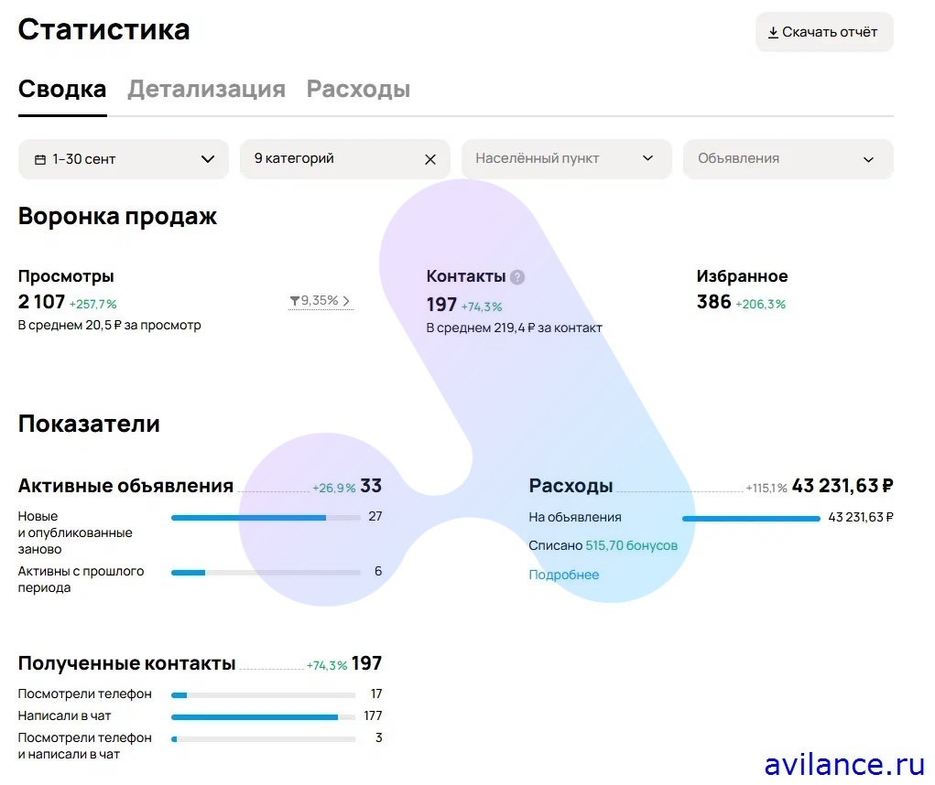Click the +206,3% favorites change
The image size is (935, 785).
click(x=760, y=305)
